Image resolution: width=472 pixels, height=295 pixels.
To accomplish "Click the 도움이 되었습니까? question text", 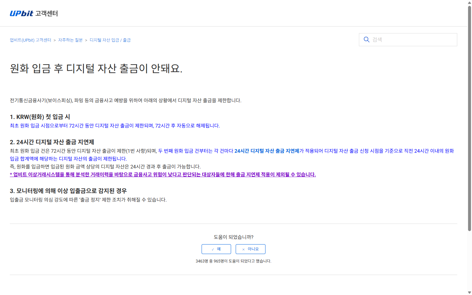I will (x=233, y=237).
